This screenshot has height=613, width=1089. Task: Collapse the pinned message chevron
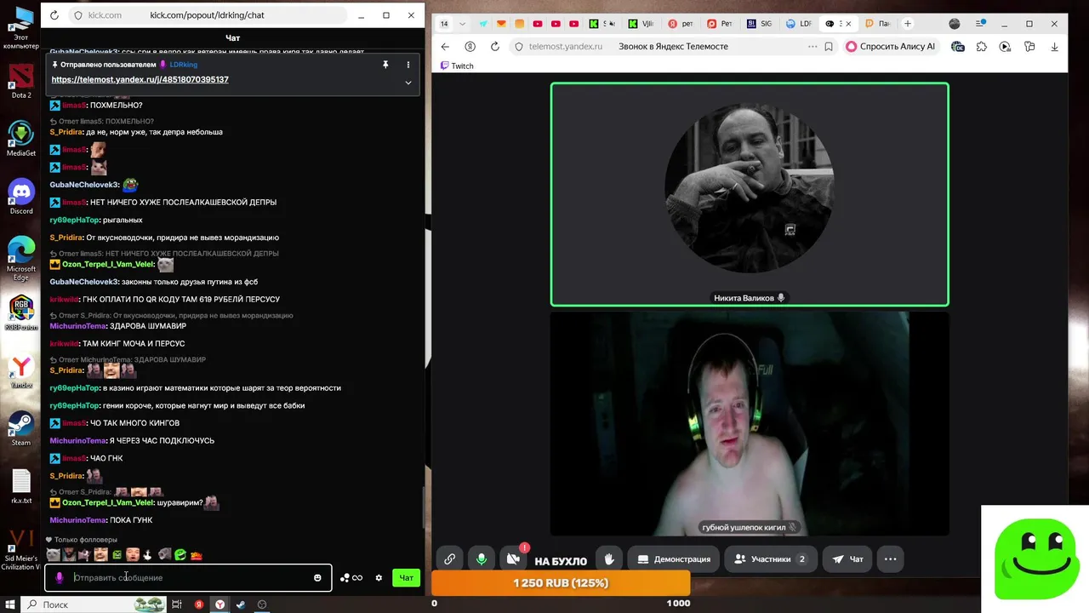pyautogui.click(x=408, y=83)
